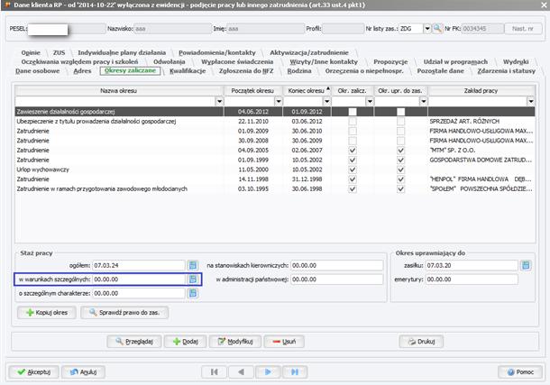This screenshot has height=385, width=550.
Task: Open Okr. upr. do zas. filter dropdown
Action: (x=424, y=101)
